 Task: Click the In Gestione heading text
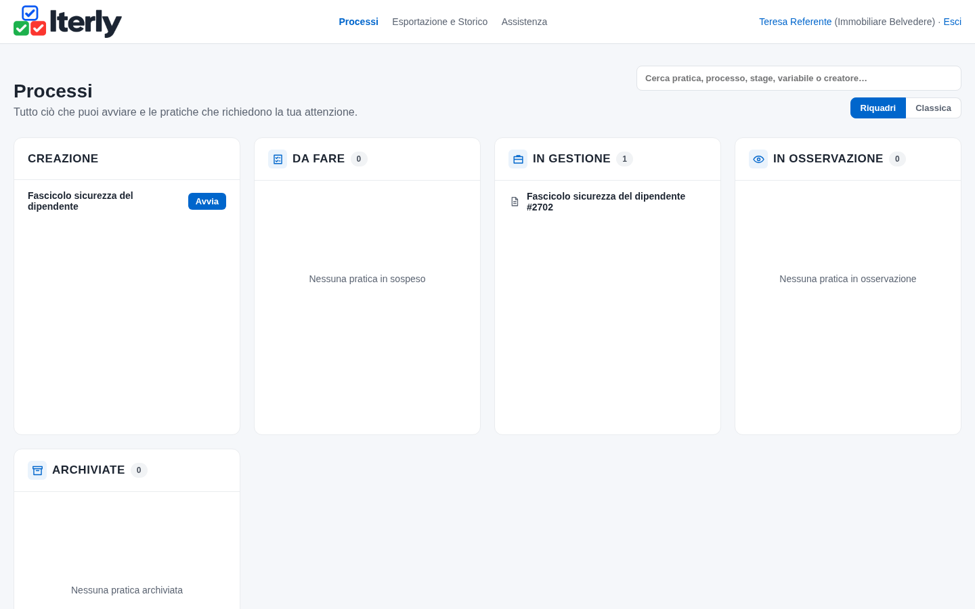(x=571, y=159)
